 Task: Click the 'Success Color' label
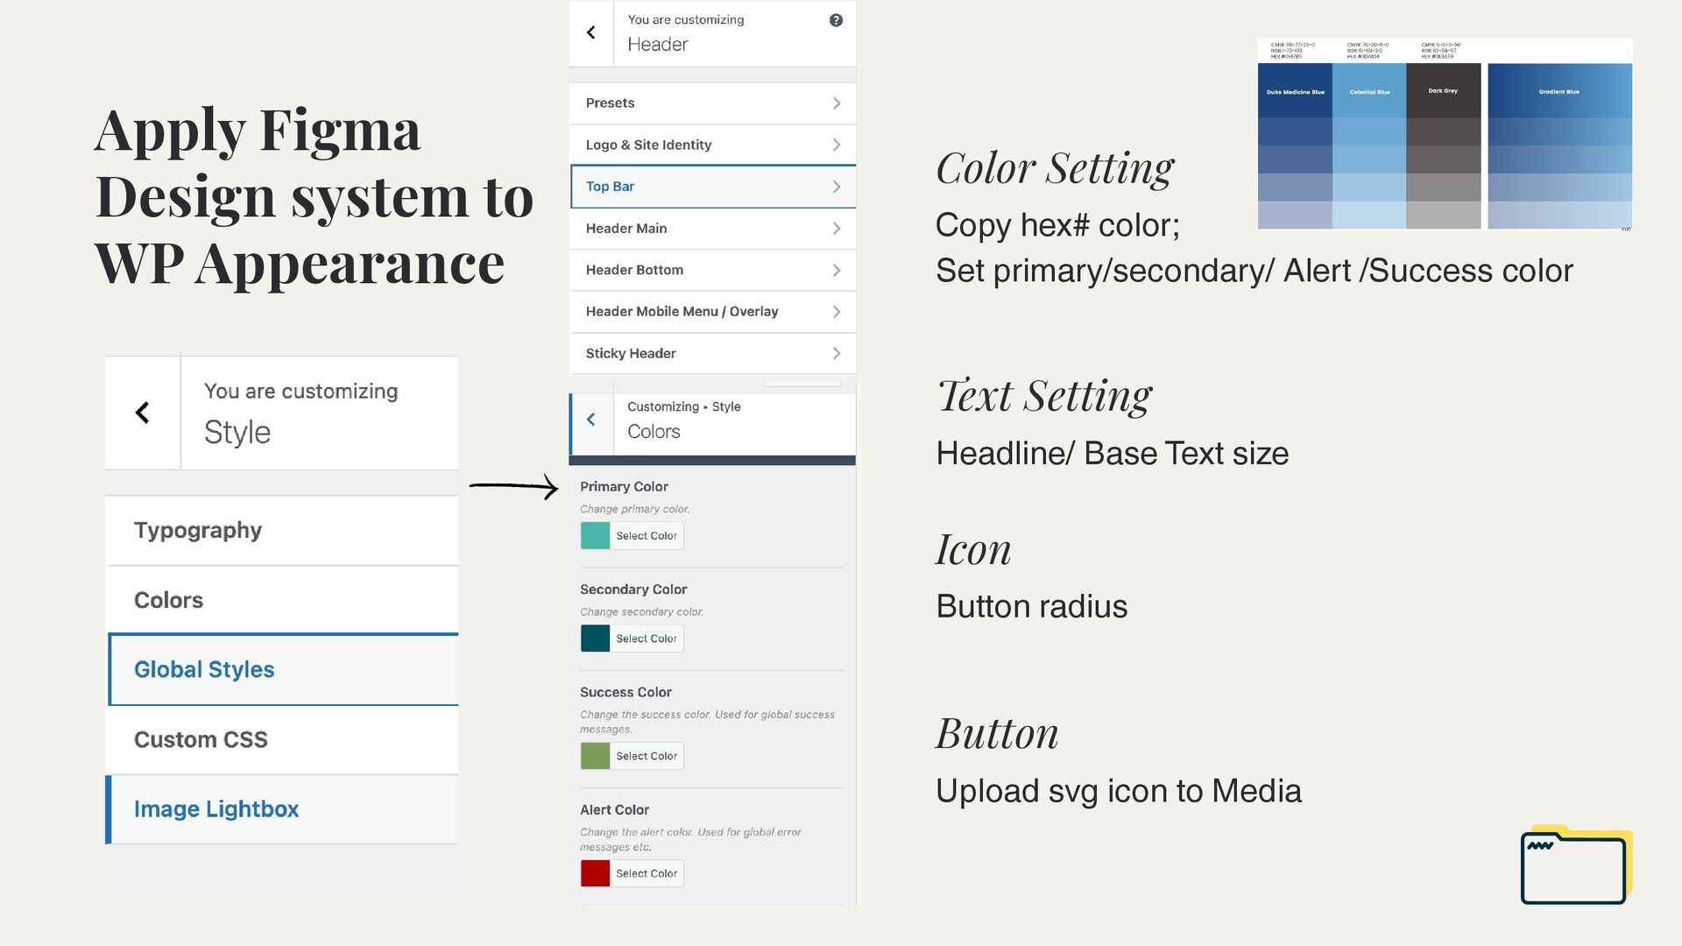coord(625,693)
